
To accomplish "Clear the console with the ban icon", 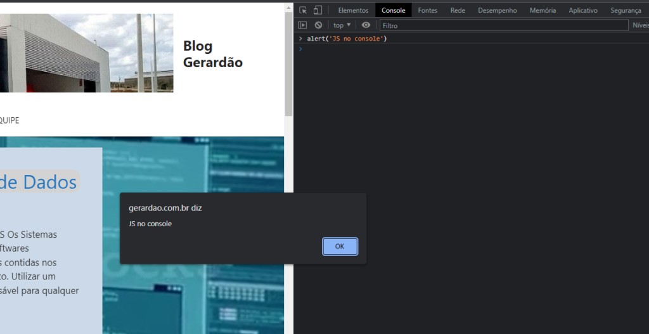I will coord(318,25).
